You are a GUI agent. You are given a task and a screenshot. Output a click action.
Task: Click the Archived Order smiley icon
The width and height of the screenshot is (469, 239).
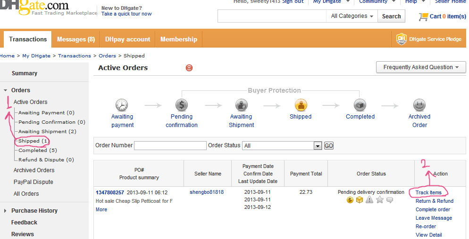pos(419,105)
